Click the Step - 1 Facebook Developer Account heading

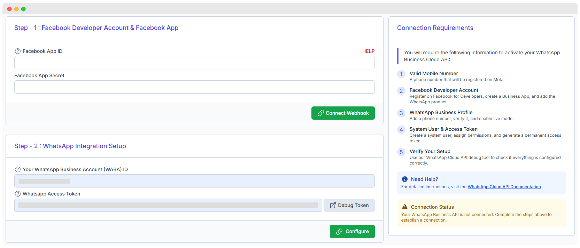pyautogui.click(x=96, y=28)
